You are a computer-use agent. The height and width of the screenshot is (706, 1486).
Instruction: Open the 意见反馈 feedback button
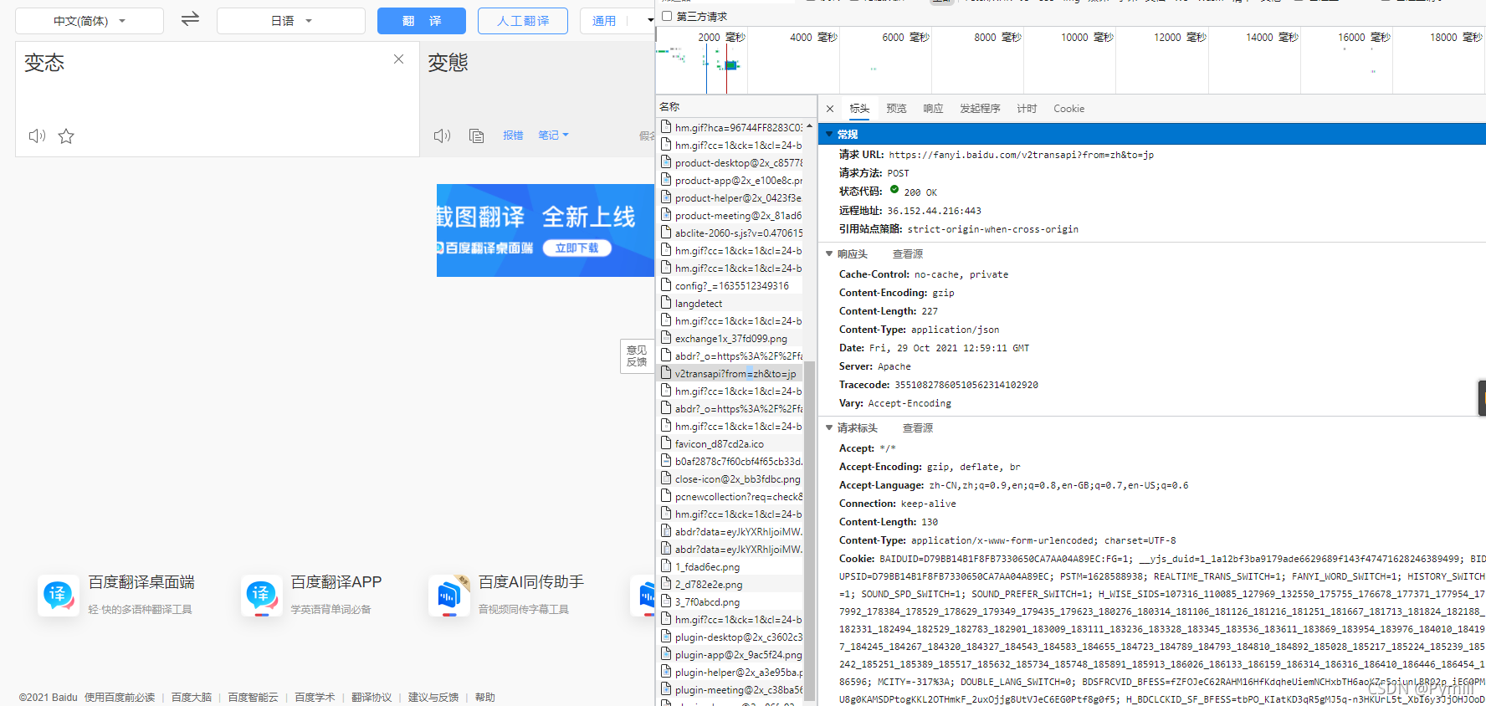click(637, 356)
